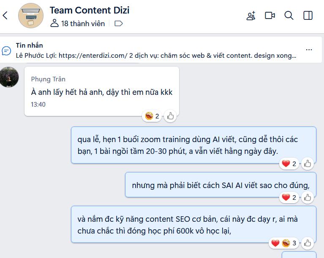View heart reactions on "SAI AI" message

click(x=289, y=197)
